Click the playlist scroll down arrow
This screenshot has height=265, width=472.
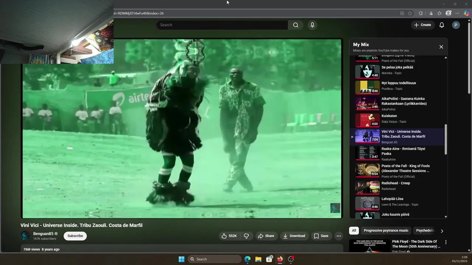coord(446,217)
